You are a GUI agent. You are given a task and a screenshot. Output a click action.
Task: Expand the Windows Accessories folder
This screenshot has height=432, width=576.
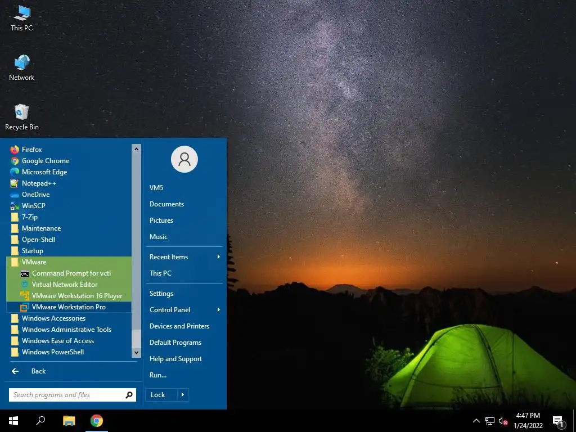tap(69, 318)
